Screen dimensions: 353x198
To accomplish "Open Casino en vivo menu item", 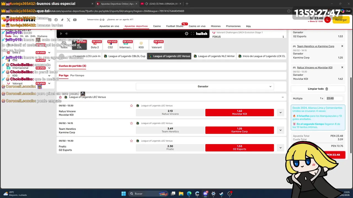I will (x=197, y=26).
